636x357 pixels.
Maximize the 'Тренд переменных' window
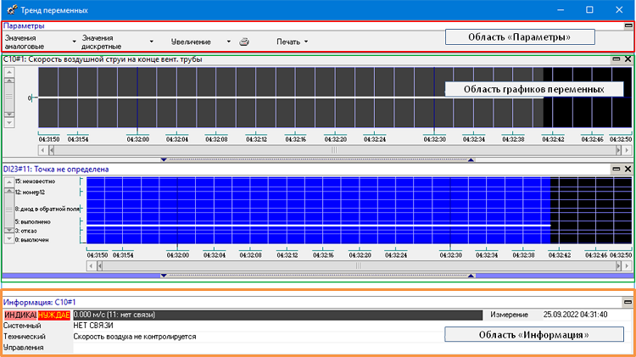pos(589,9)
